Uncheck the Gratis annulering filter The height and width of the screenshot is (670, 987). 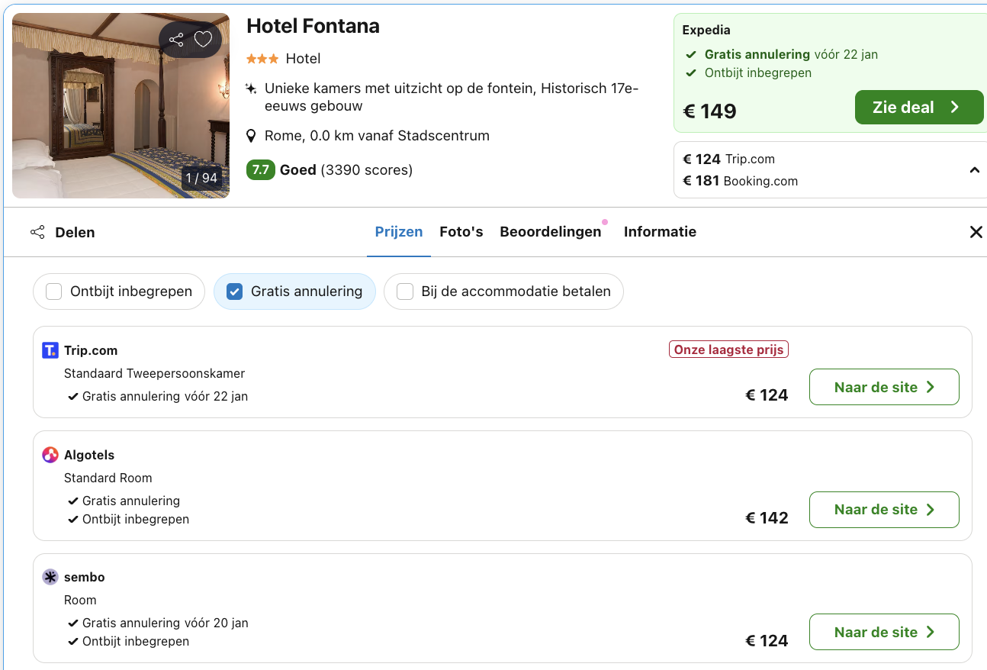(235, 292)
